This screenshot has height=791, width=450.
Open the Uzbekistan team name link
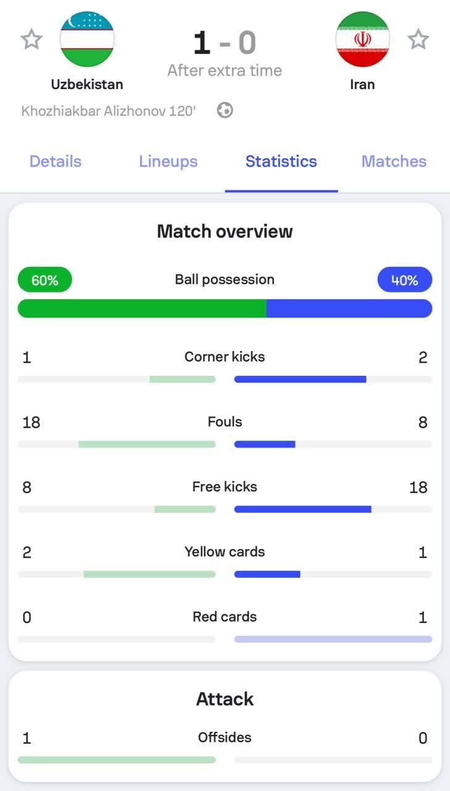(87, 84)
